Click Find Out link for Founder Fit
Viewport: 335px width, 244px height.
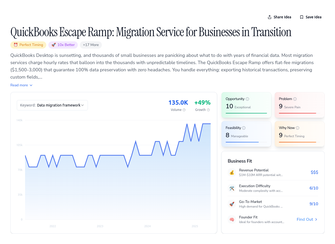307,219
